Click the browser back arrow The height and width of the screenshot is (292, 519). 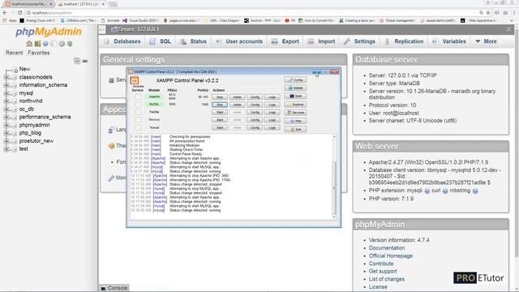point(5,13)
